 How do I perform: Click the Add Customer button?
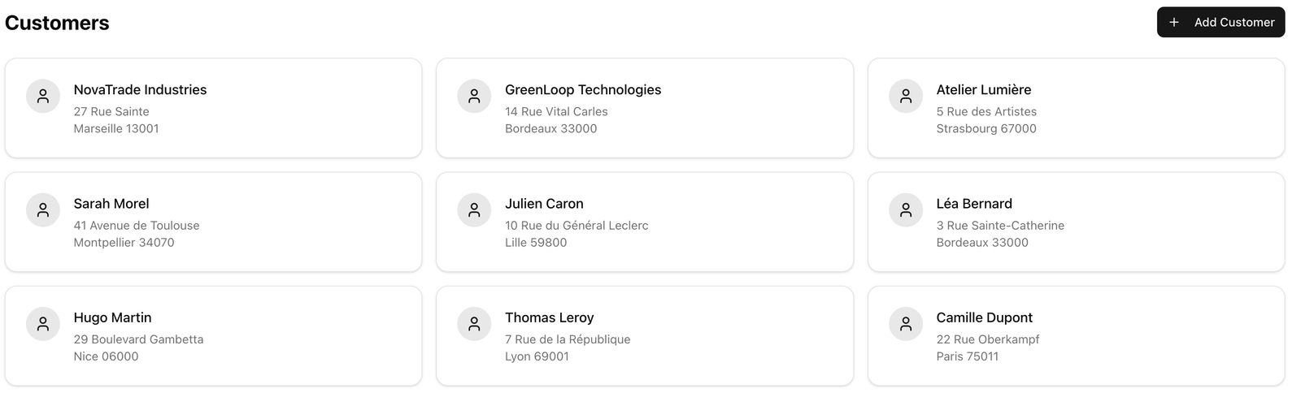1221,23
